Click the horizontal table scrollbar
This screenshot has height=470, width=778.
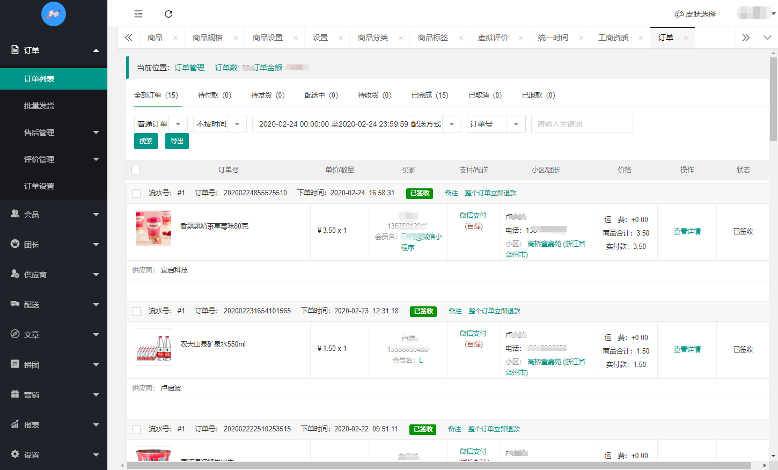(439, 465)
